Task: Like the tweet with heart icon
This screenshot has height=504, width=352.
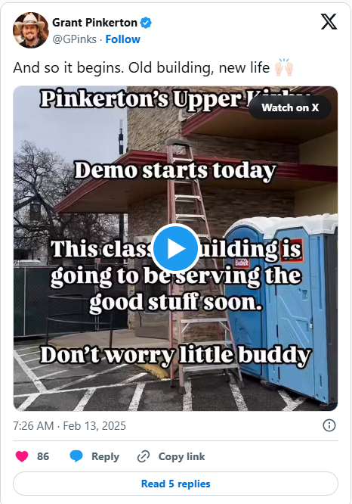Action: [22, 456]
